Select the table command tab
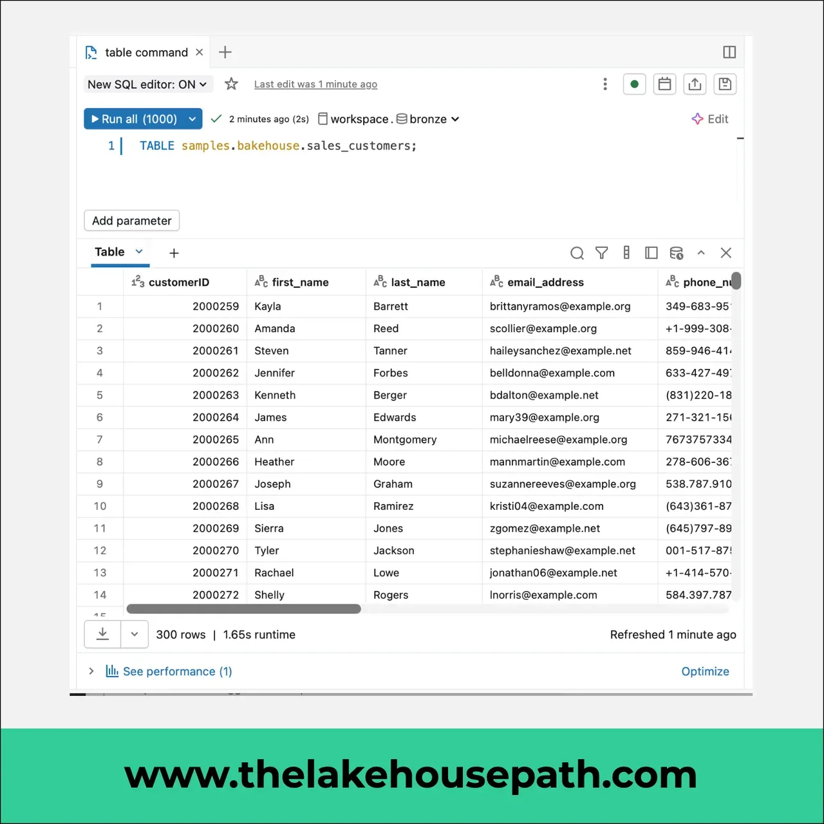Screen dimensions: 824x824 pos(145,52)
